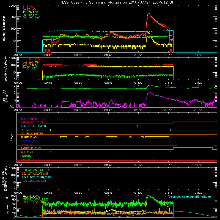220x220 pixels.
Task: Click the yellow FRONT_RATIO peak in bottom panel
Action: tap(149, 197)
